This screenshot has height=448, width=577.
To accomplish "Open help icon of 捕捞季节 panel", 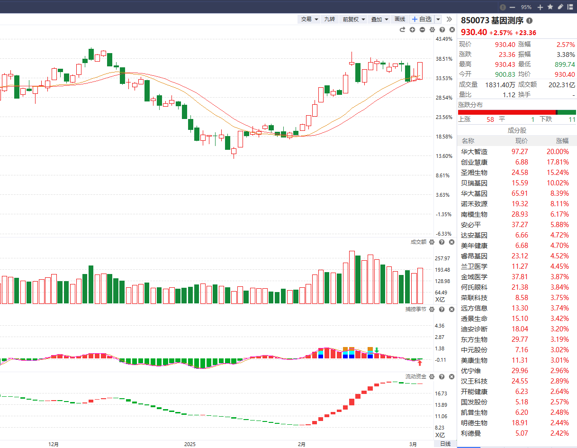I will point(442,309).
